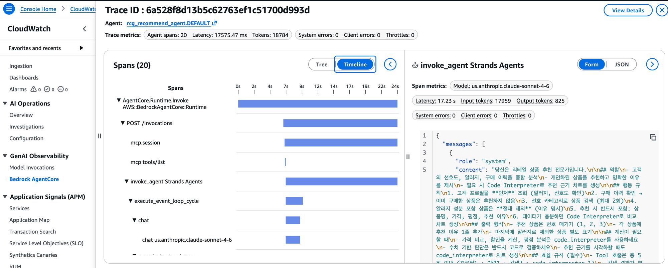The height and width of the screenshot is (268, 668).
Task: Open agent link external icon
Action: pos(214,23)
